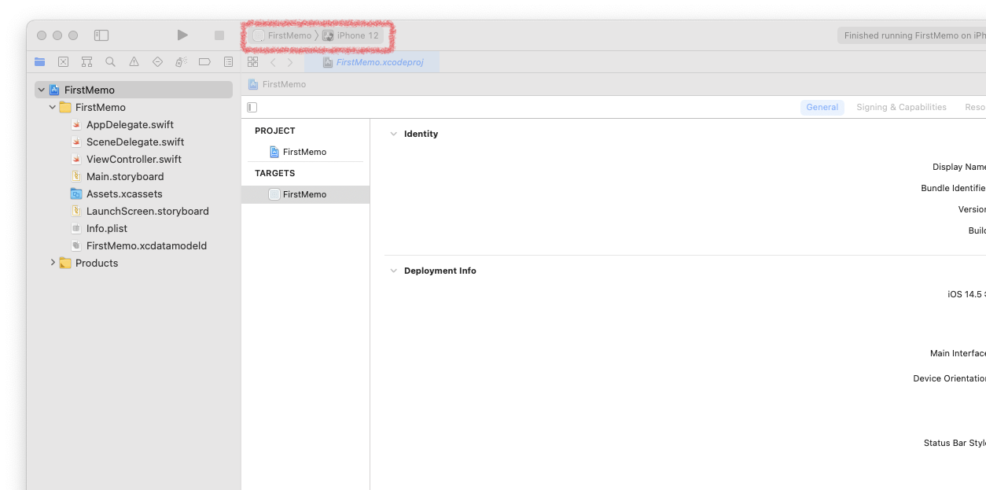This screenshot has width=986, height=490.
Task: Hide the project and targets list
Action: [252, 107]
